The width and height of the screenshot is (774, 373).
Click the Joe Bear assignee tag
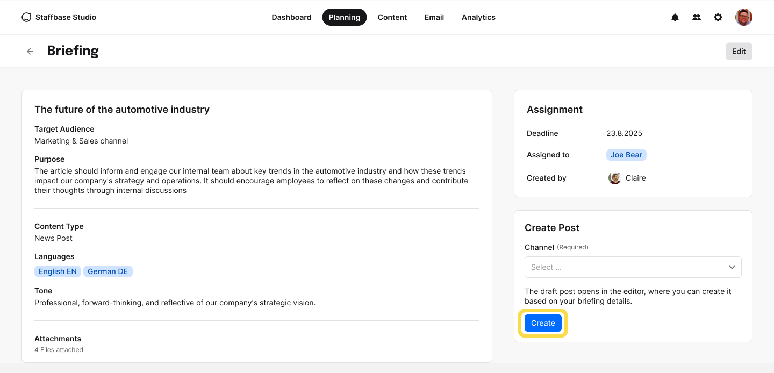point(626,155)
